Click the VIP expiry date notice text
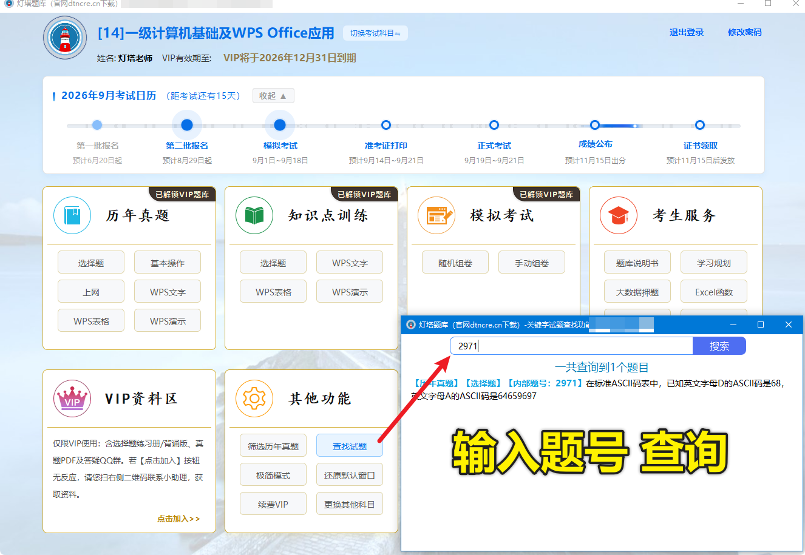805x555 pixels. point(290,58)
